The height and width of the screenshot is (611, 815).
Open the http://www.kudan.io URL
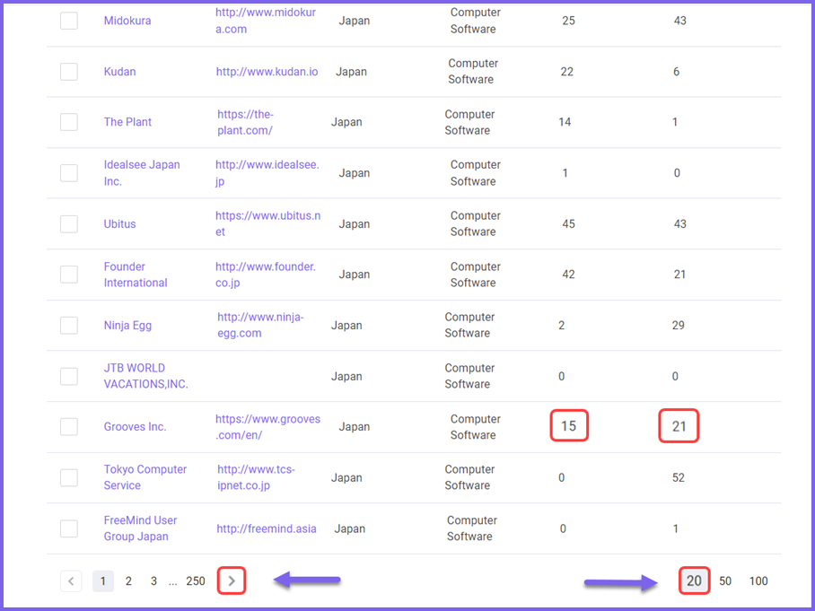tap(267, 72)
